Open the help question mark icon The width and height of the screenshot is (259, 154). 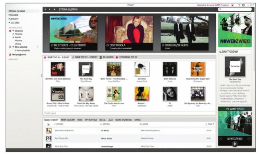click(x=239, y=5)
